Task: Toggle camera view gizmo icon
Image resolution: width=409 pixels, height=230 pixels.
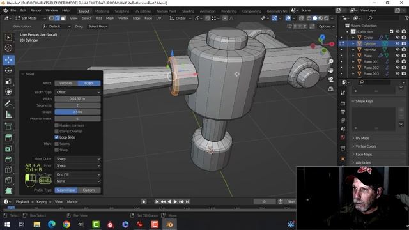Action: 331,79
